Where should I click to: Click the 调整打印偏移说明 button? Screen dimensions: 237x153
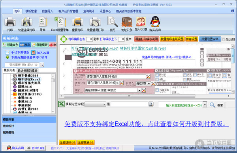[146, 39]
